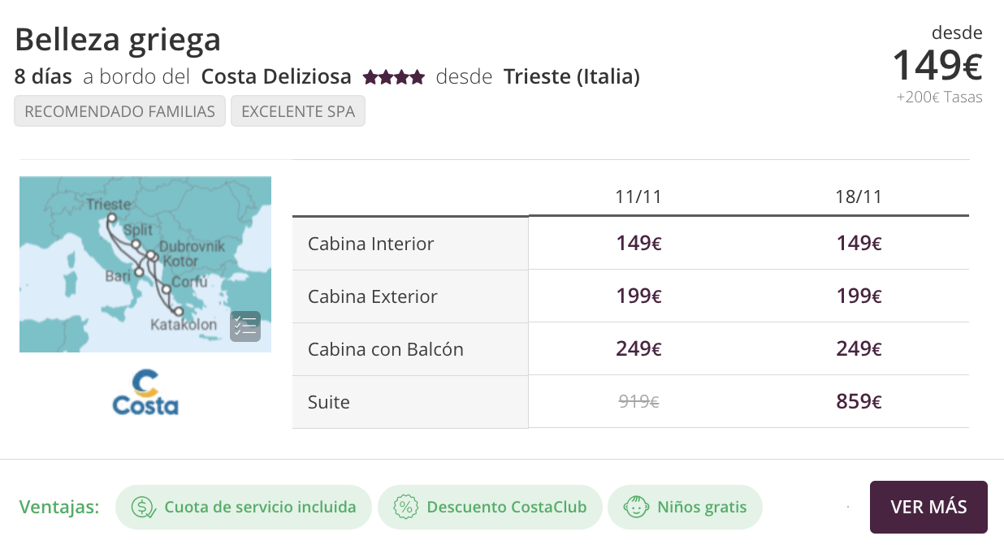Click the kids free face icon

tap(635, 507)
